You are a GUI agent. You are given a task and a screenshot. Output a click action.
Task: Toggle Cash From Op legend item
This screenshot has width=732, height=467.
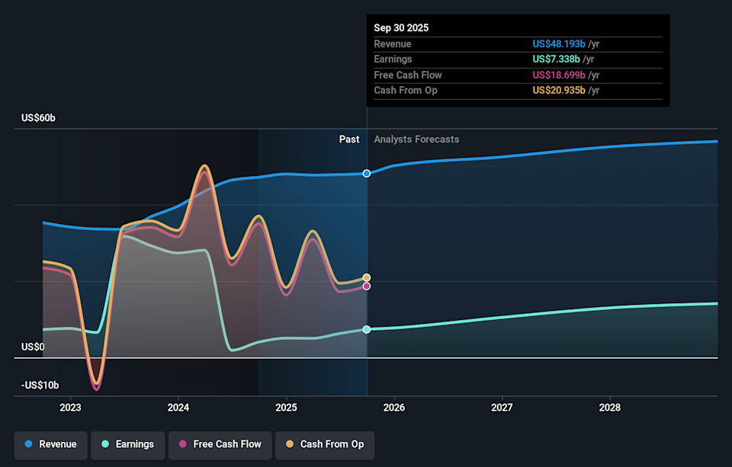pyautogui.click(x=324, y=444)
